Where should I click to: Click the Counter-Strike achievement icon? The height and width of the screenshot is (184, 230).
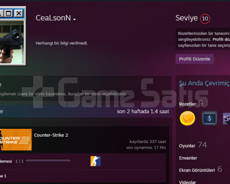(96, 161)
